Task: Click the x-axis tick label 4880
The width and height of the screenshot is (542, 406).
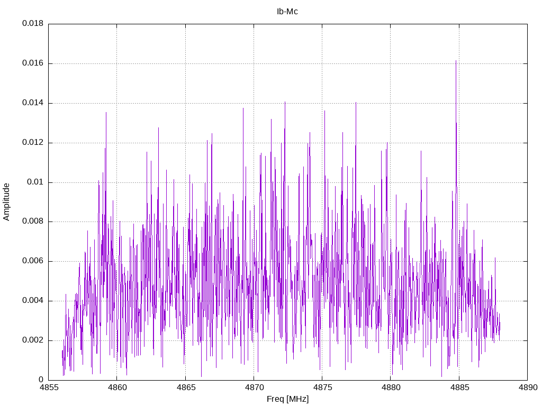Action: (391, 387)
